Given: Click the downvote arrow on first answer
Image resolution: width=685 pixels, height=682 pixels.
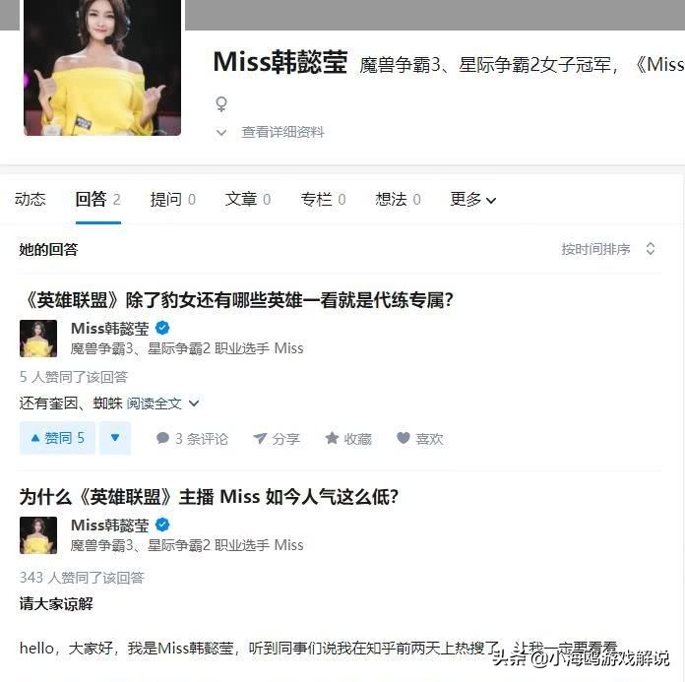Looking at the screenshot, I should coord(115,438).
